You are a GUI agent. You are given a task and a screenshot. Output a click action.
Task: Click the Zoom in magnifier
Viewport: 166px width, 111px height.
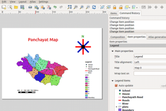click(x=82, y=7)
